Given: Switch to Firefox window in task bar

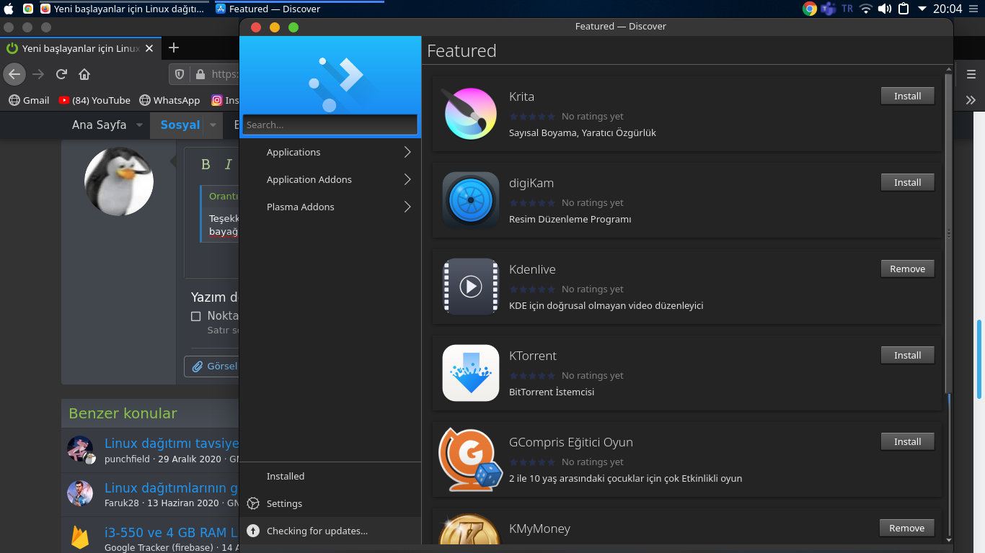Looking at the screenshot, I should 123,9.
